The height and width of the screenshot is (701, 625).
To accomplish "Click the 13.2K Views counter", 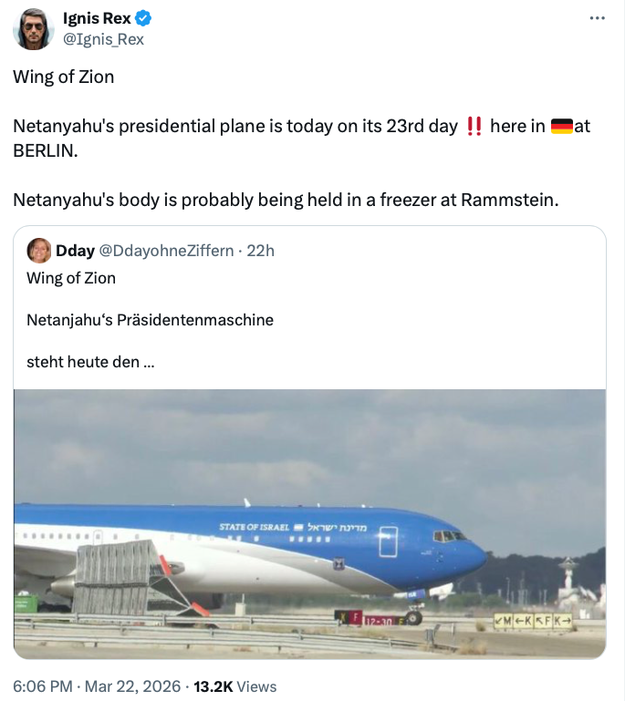I will coord(235,686).
